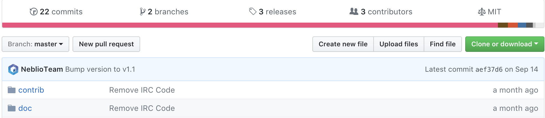Click the contributors people icon
Screen dimensions: 545x118
354,11
